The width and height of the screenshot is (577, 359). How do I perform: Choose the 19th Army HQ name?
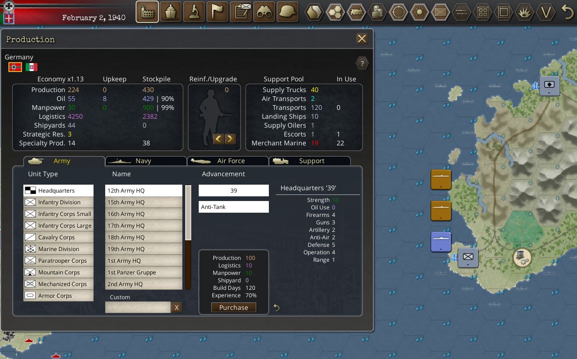[x=144, y=249]
